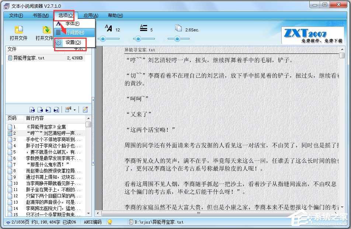Go to the previous page icon
The image size is (351, 229).
(41, 109)
